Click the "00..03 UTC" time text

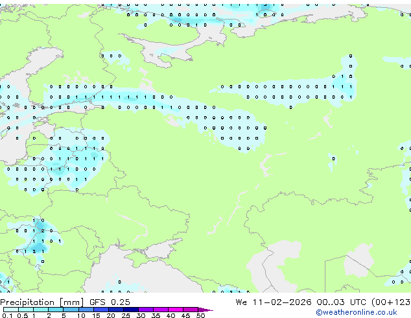341,302
